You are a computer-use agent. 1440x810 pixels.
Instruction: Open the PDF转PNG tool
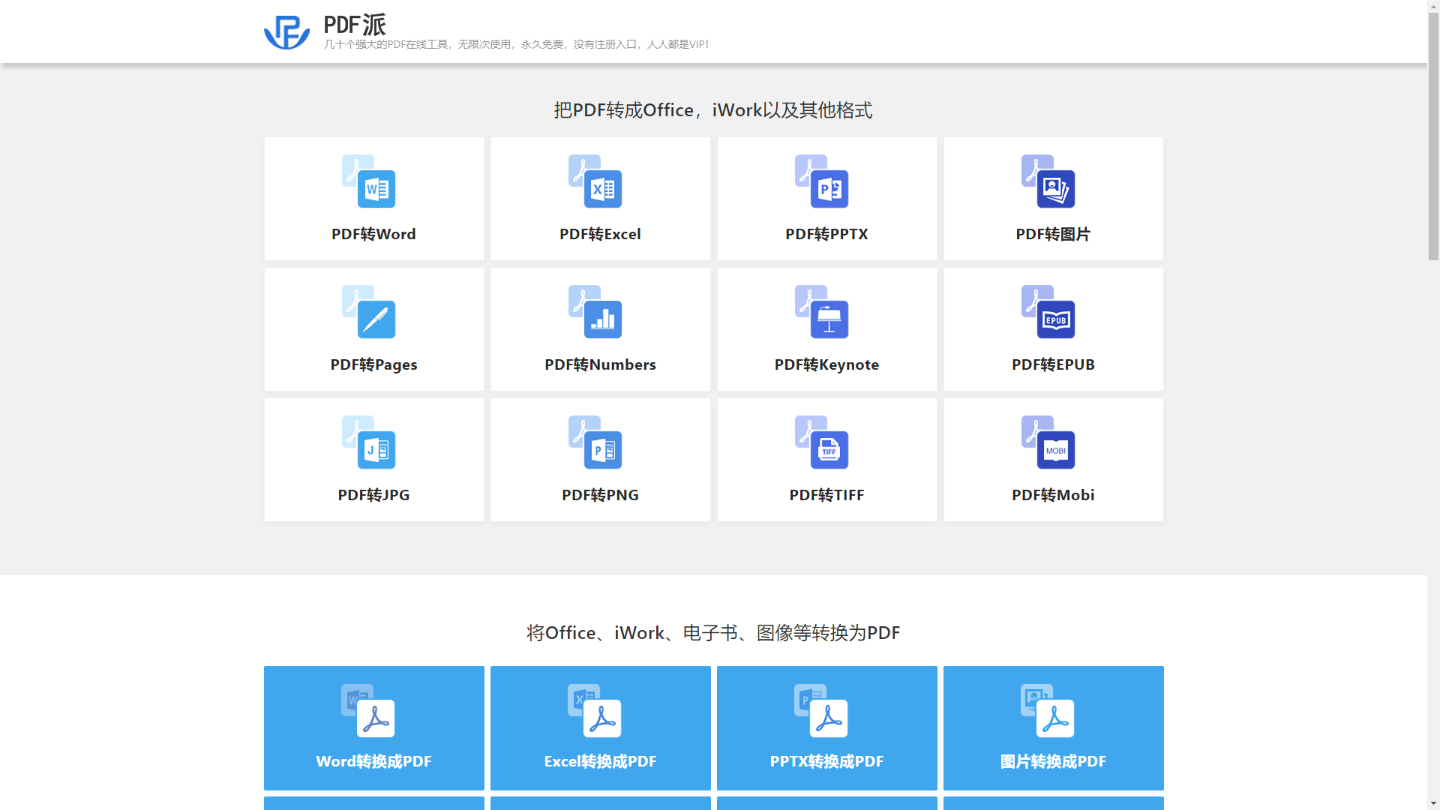coord(600,460)
